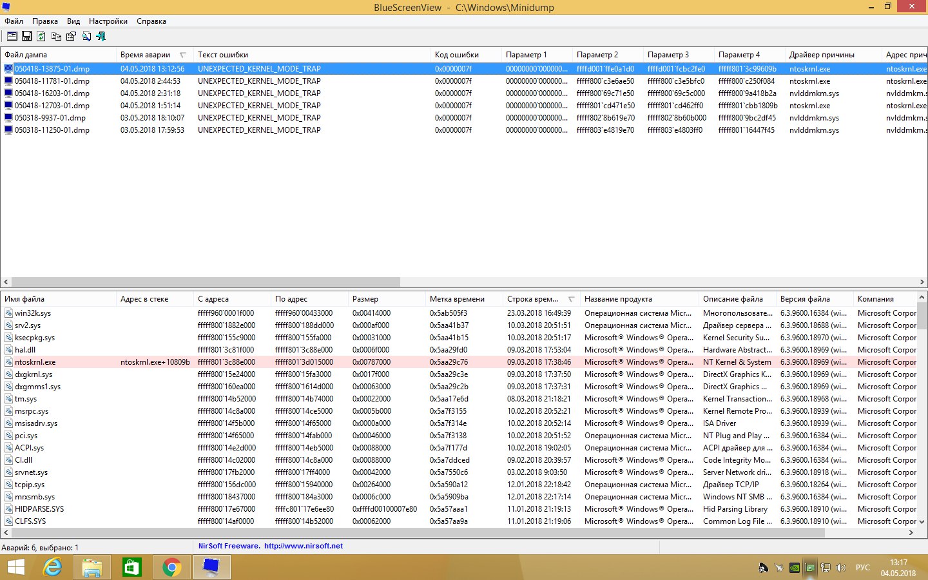This screenshot has height=580, width=928.
Task: Click the nirsoft.net link in status bar
Action: 303,546
